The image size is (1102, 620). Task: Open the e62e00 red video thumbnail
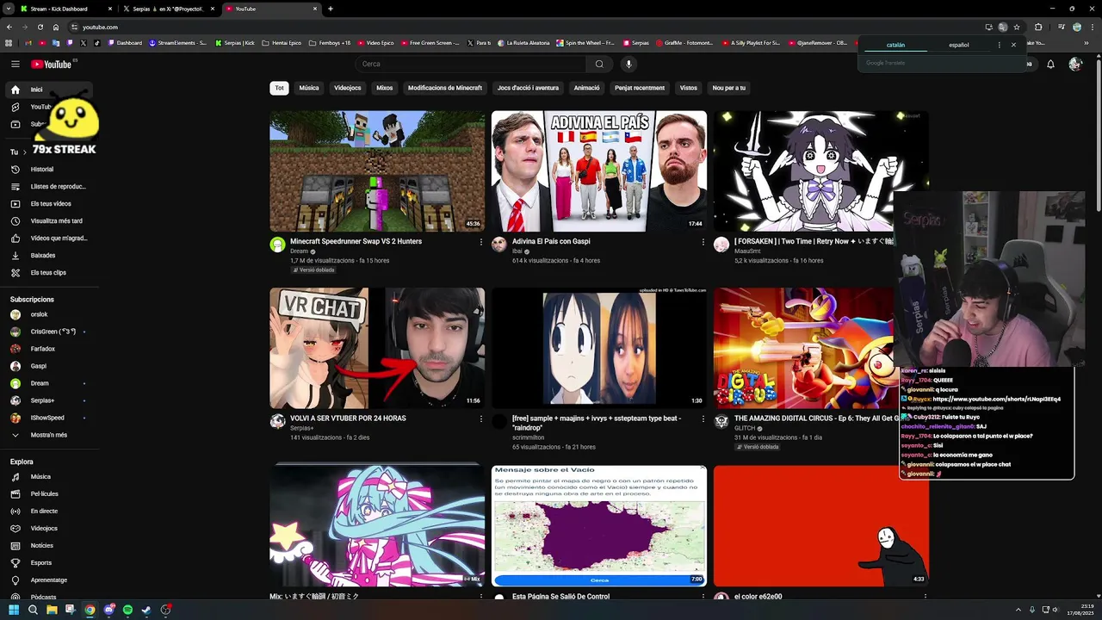click(821, 525)
